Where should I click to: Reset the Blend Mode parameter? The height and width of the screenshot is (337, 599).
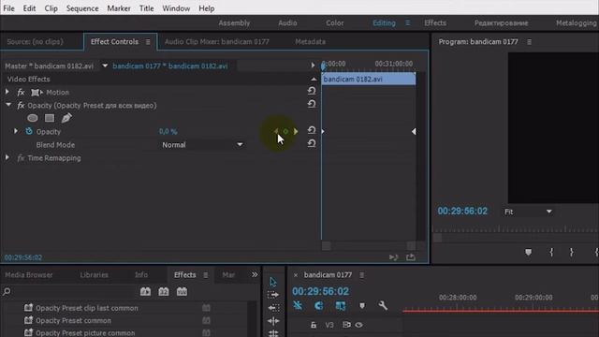(x=312, y=143)
